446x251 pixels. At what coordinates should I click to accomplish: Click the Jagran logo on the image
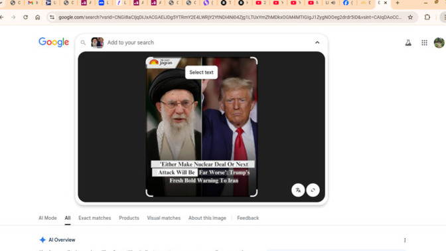point(161,62)
